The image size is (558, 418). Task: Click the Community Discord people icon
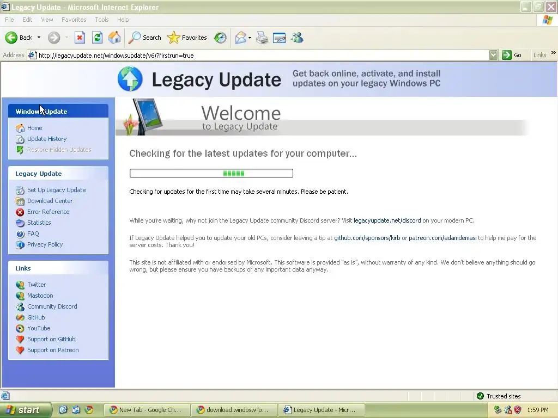[20, 306]
